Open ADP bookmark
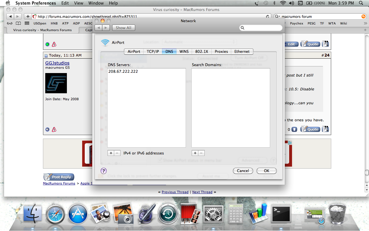 pyautogui.click(x=76, y=23)
